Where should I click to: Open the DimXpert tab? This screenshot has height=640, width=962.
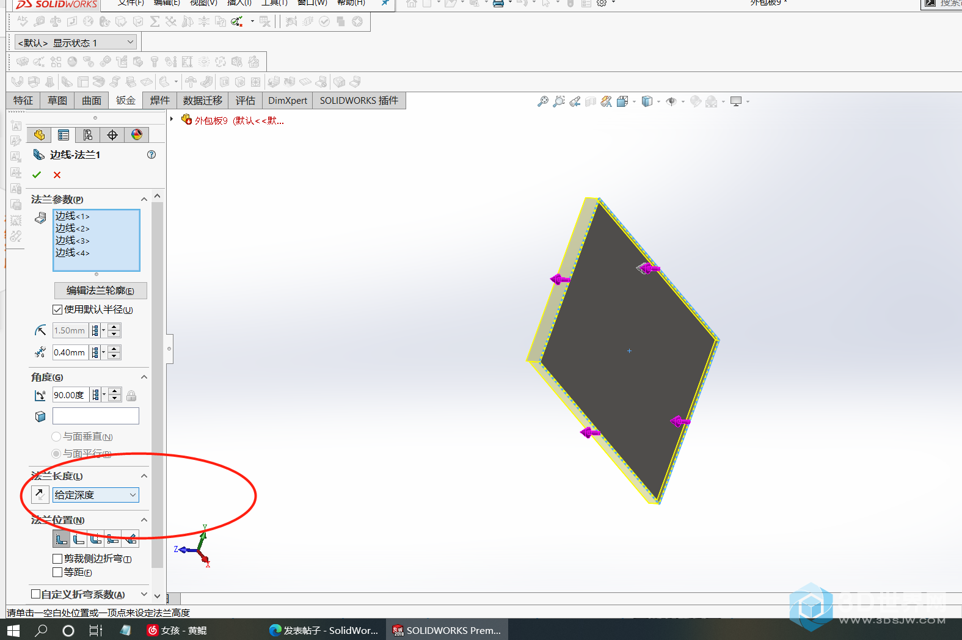point(288,100)
